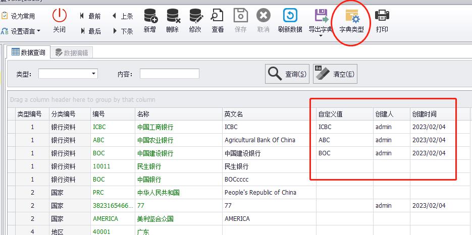Viewport: 472px width, 235px height.
Task: Toggle the 设为常用 favorite option
Action: 19,16
